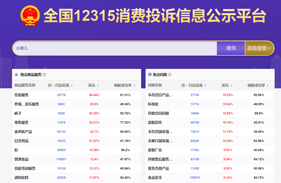Screen dimensions: 281x183
Task: Click the 商品服务名称 column header
Action: point(25,85)
